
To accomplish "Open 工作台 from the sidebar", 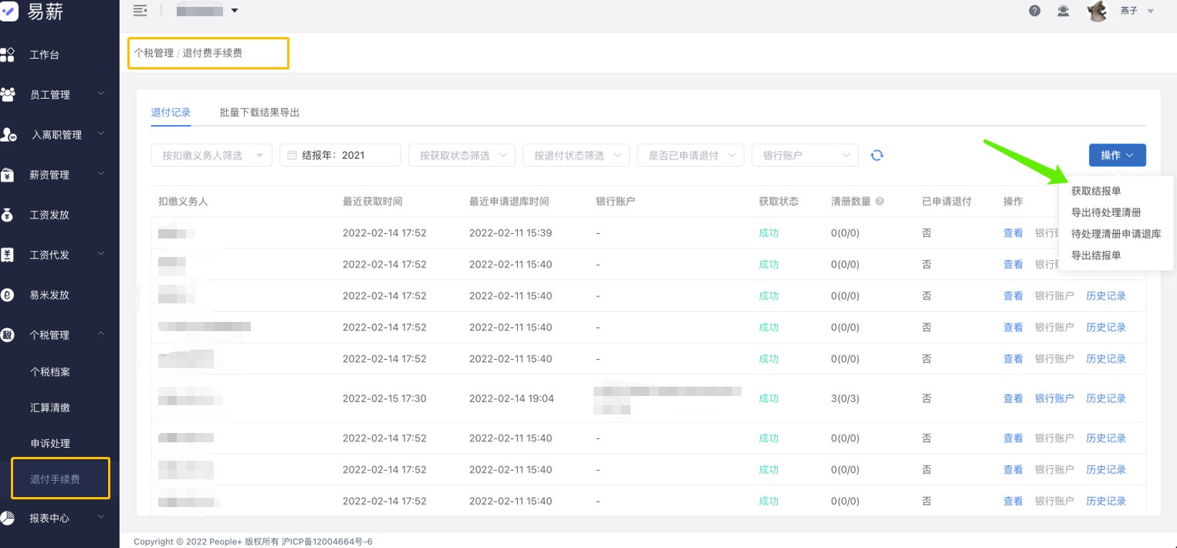I will (x=44, y=55).
